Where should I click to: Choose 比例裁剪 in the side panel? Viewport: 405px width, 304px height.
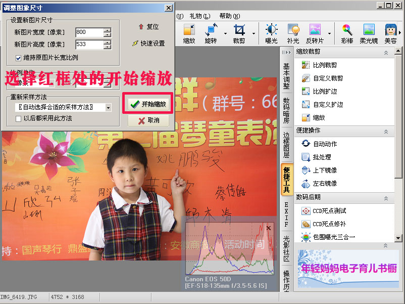point(319,65)
